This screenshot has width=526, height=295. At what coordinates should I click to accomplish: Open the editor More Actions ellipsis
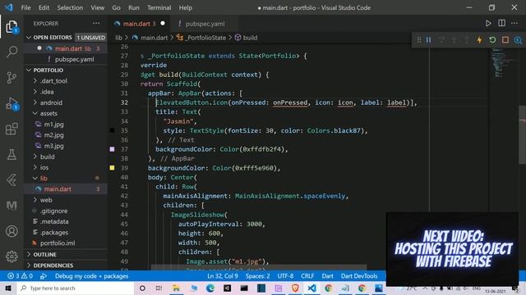[514, 24]
